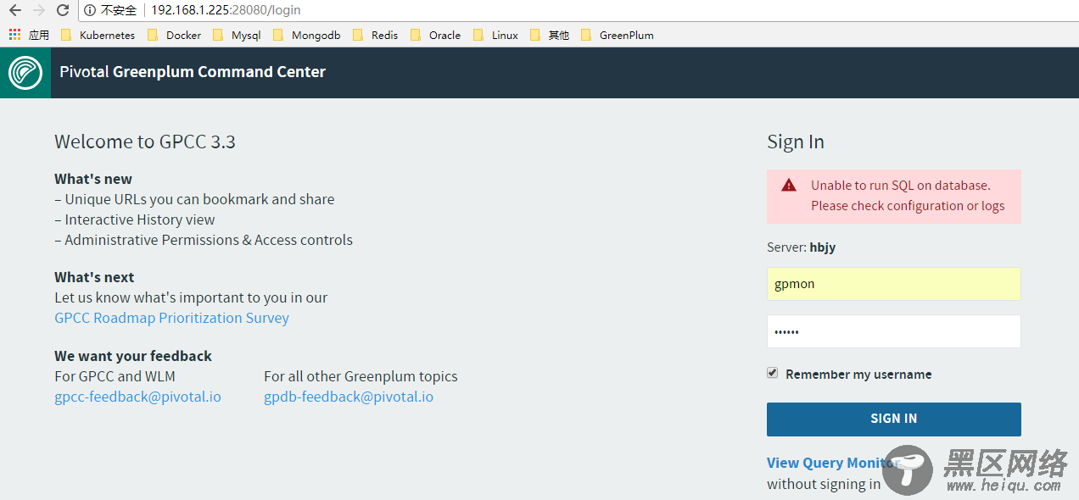Click the red warning triangle icon

click(x=789, y=185)
